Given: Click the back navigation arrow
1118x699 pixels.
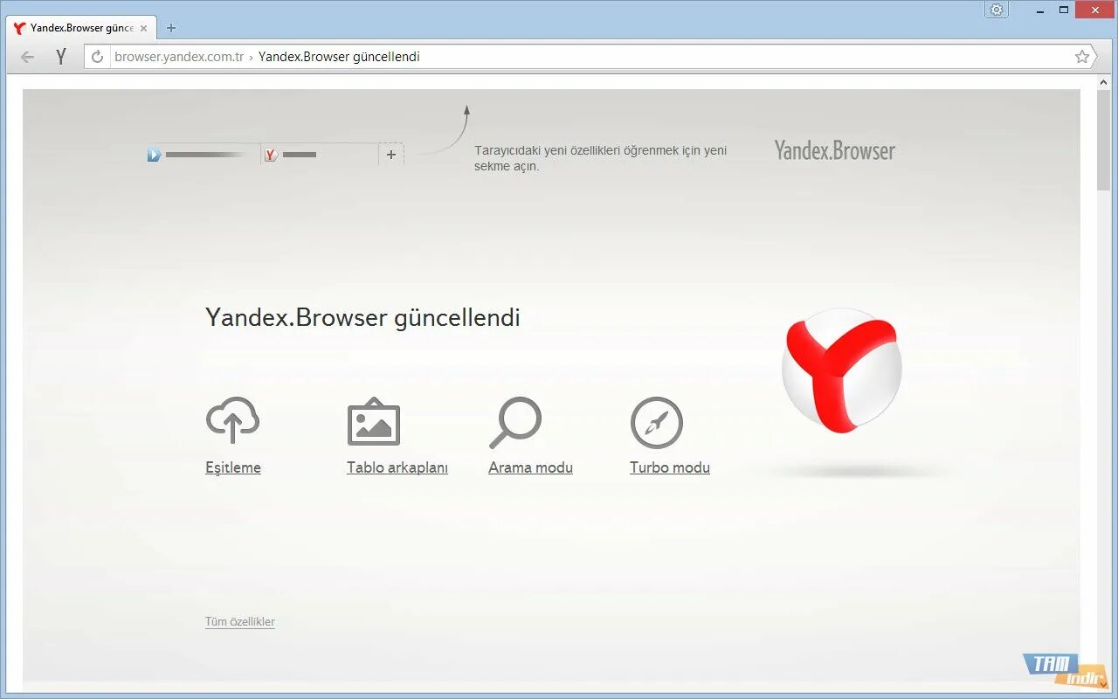Looking at the screenshot, I should (x=28, y=58).
